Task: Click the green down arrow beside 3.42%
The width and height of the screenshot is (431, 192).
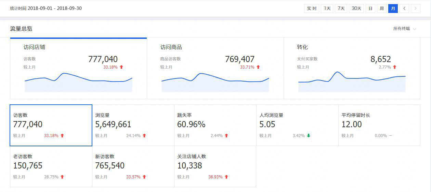Action: pos(309,135)
